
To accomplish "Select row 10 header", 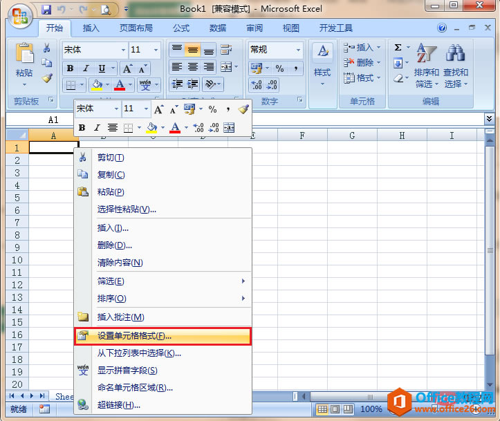I will tap(17, 260).
